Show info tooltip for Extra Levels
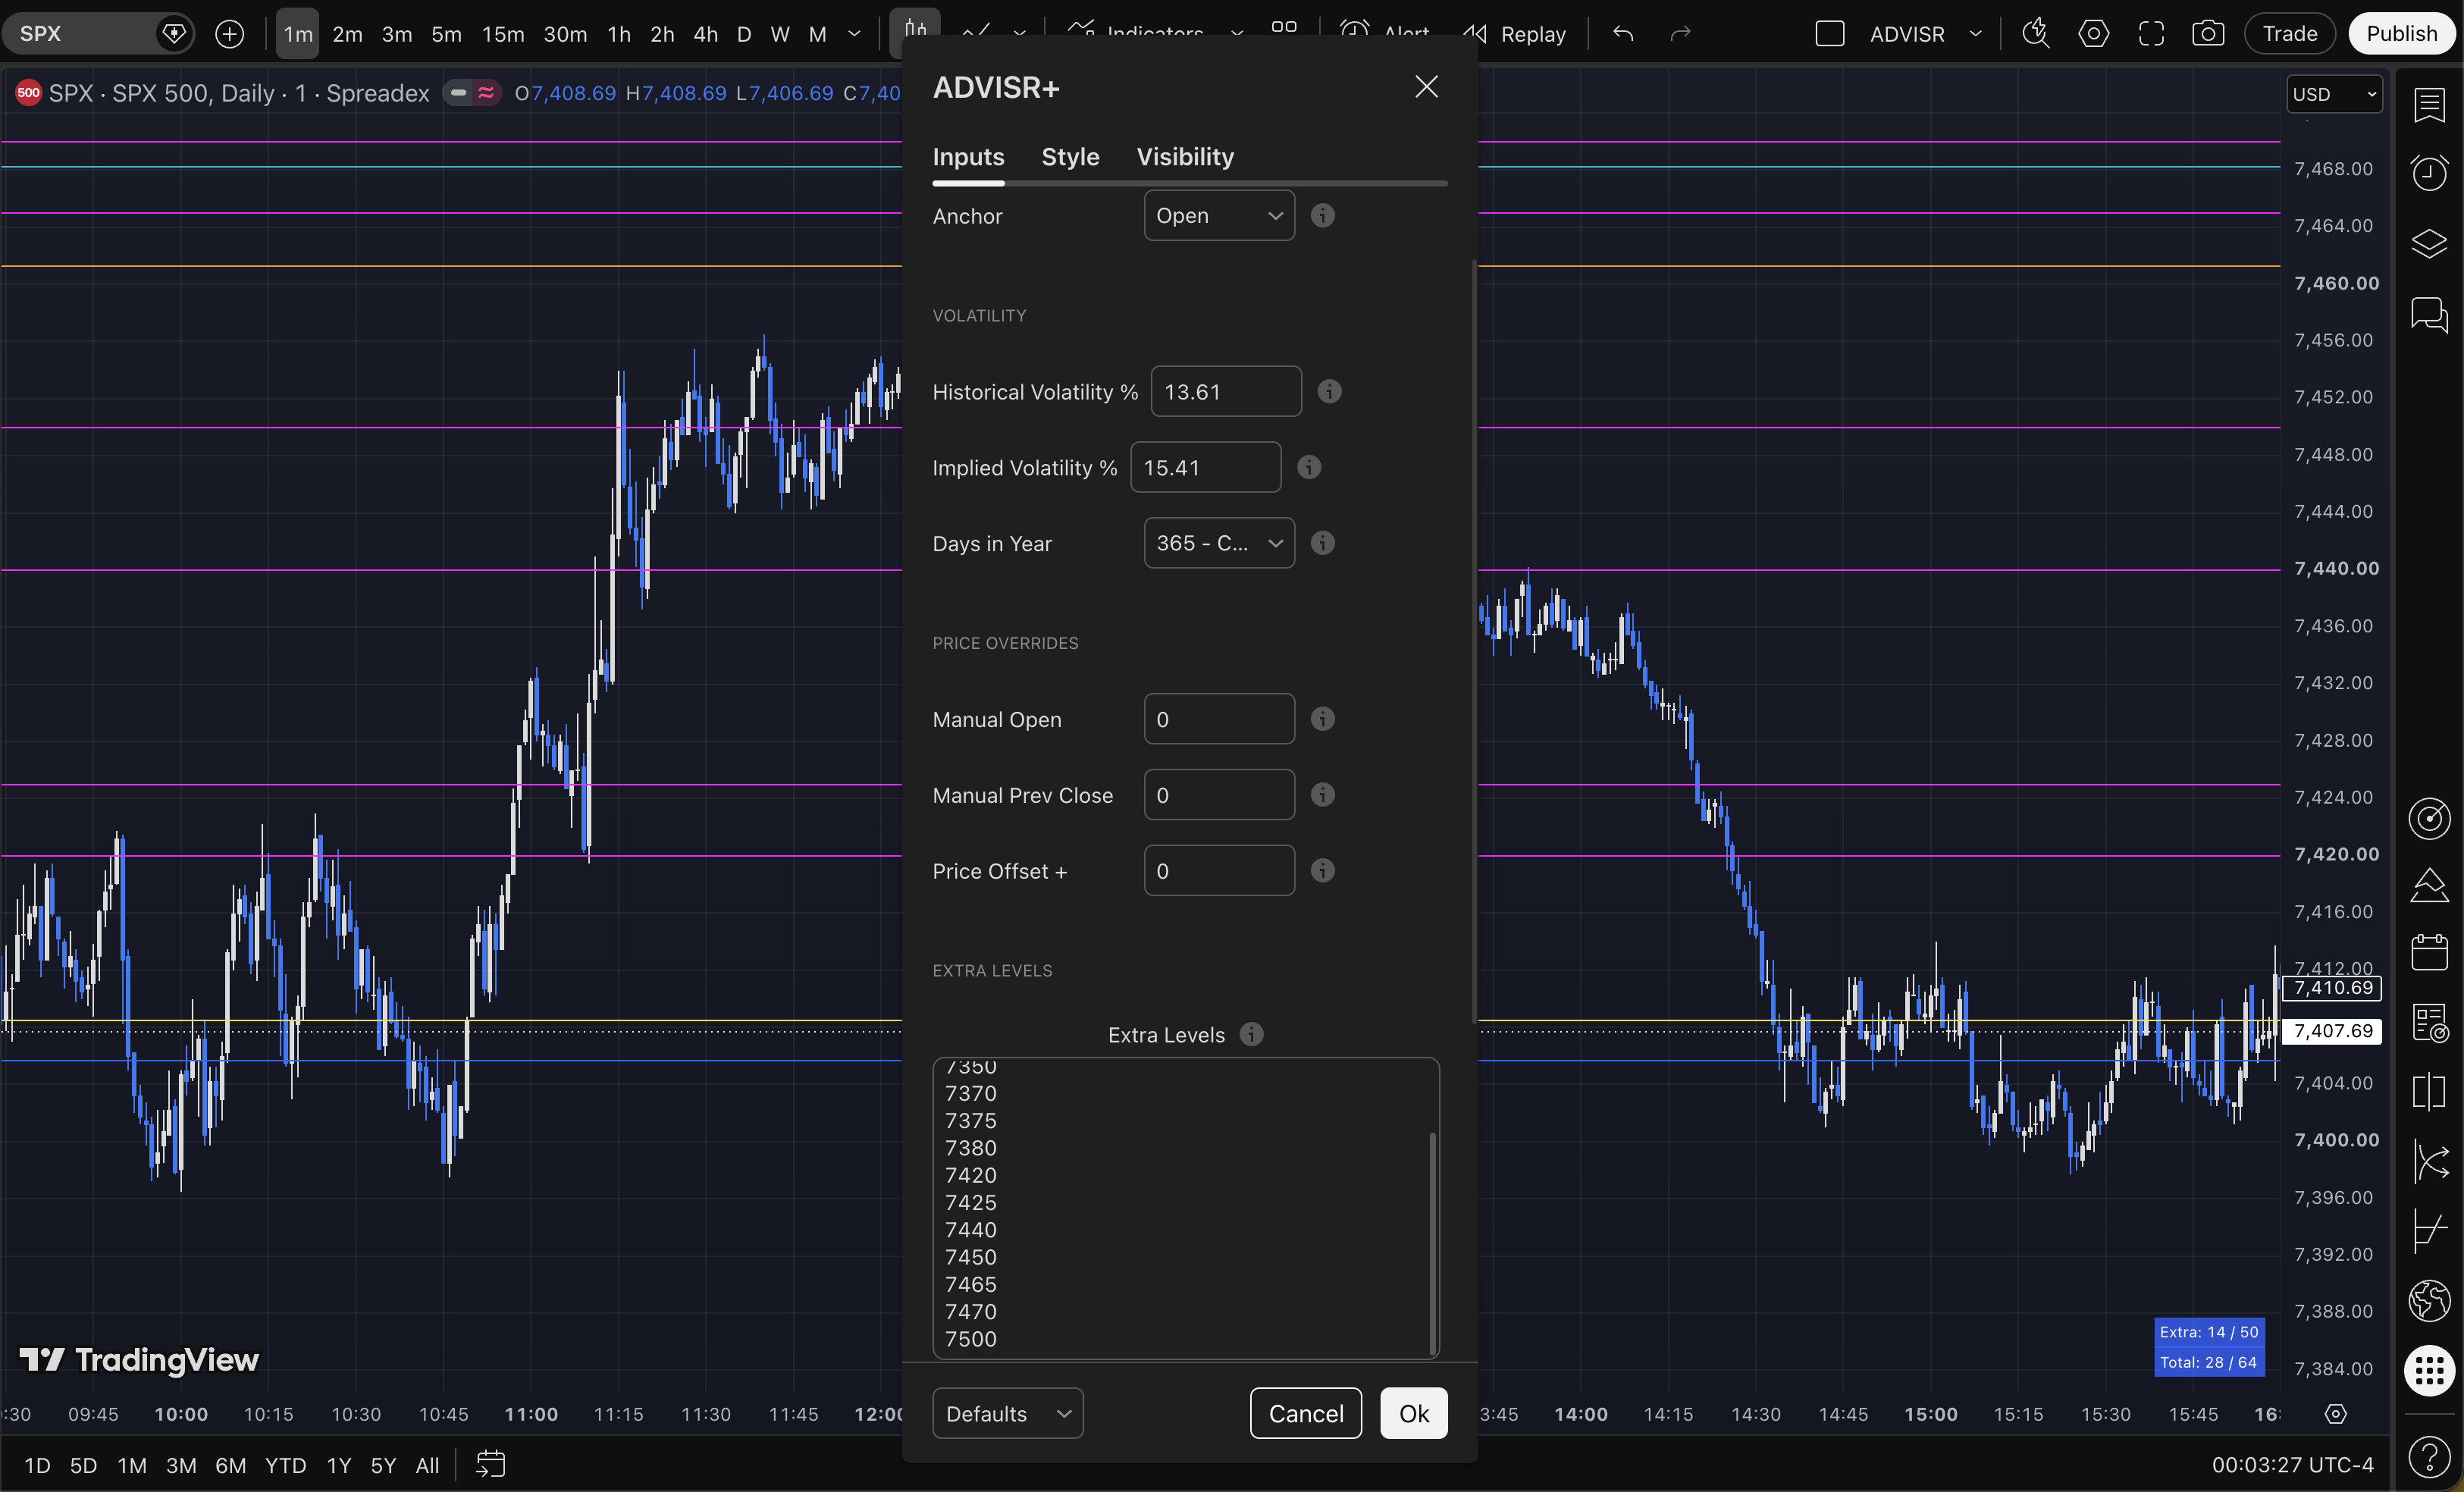The width and height of the screenshot is (2464, 1492). [x=1251, y=1034]
